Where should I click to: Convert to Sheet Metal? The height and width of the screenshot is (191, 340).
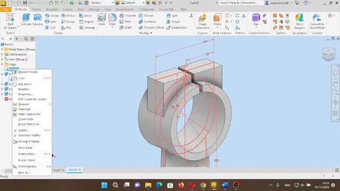tap(317, 21)
